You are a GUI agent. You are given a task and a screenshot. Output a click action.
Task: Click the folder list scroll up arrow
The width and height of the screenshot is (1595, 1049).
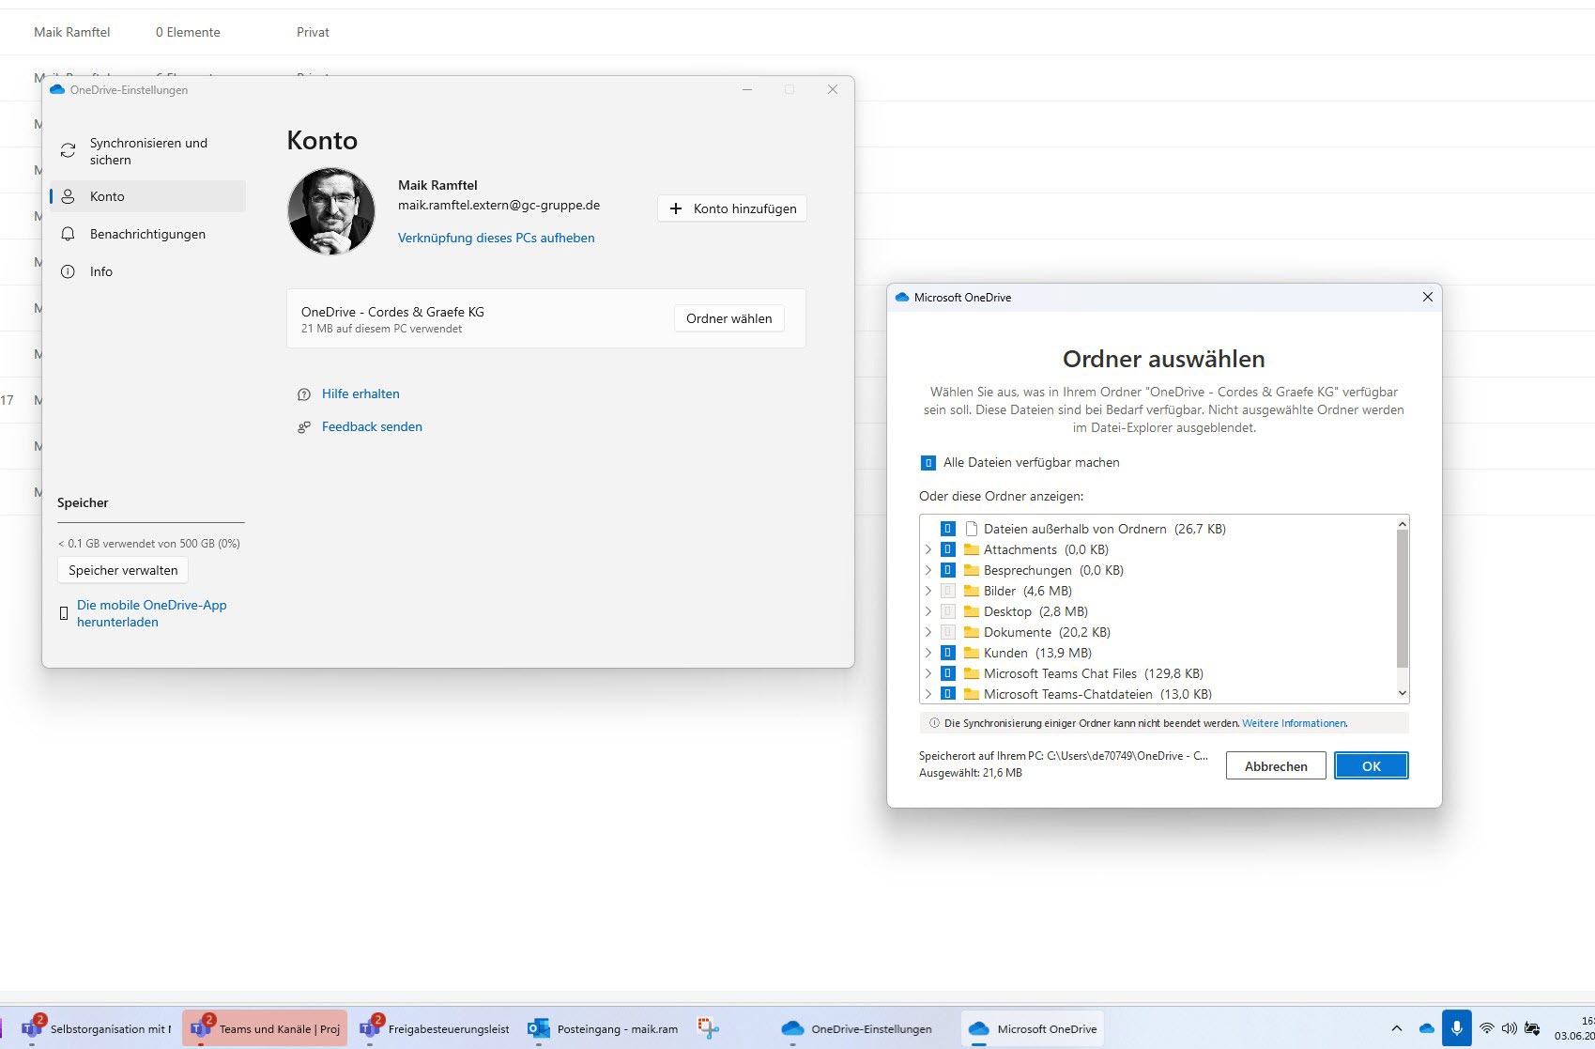(x=1403, y=524)
